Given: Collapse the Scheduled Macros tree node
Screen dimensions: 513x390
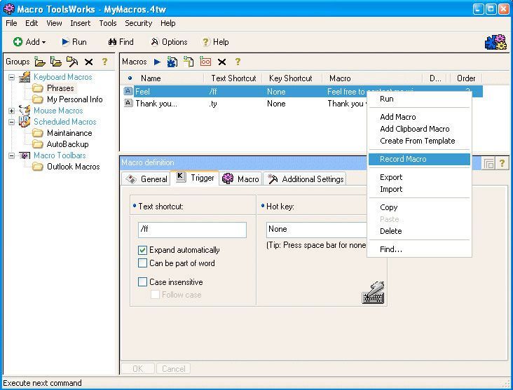Looking at the screenshot, I should point(11,122).
